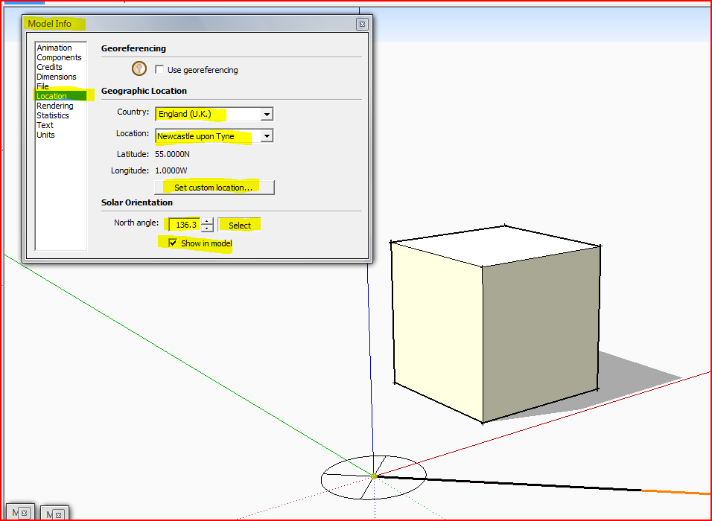This screenshot has width=712, height=521.
Task: Open the Rendering settings category
Action: 55,106
